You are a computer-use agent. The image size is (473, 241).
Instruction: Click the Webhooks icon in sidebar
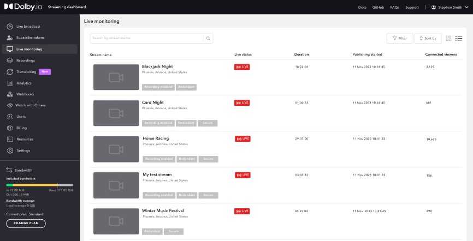(10, 94)
